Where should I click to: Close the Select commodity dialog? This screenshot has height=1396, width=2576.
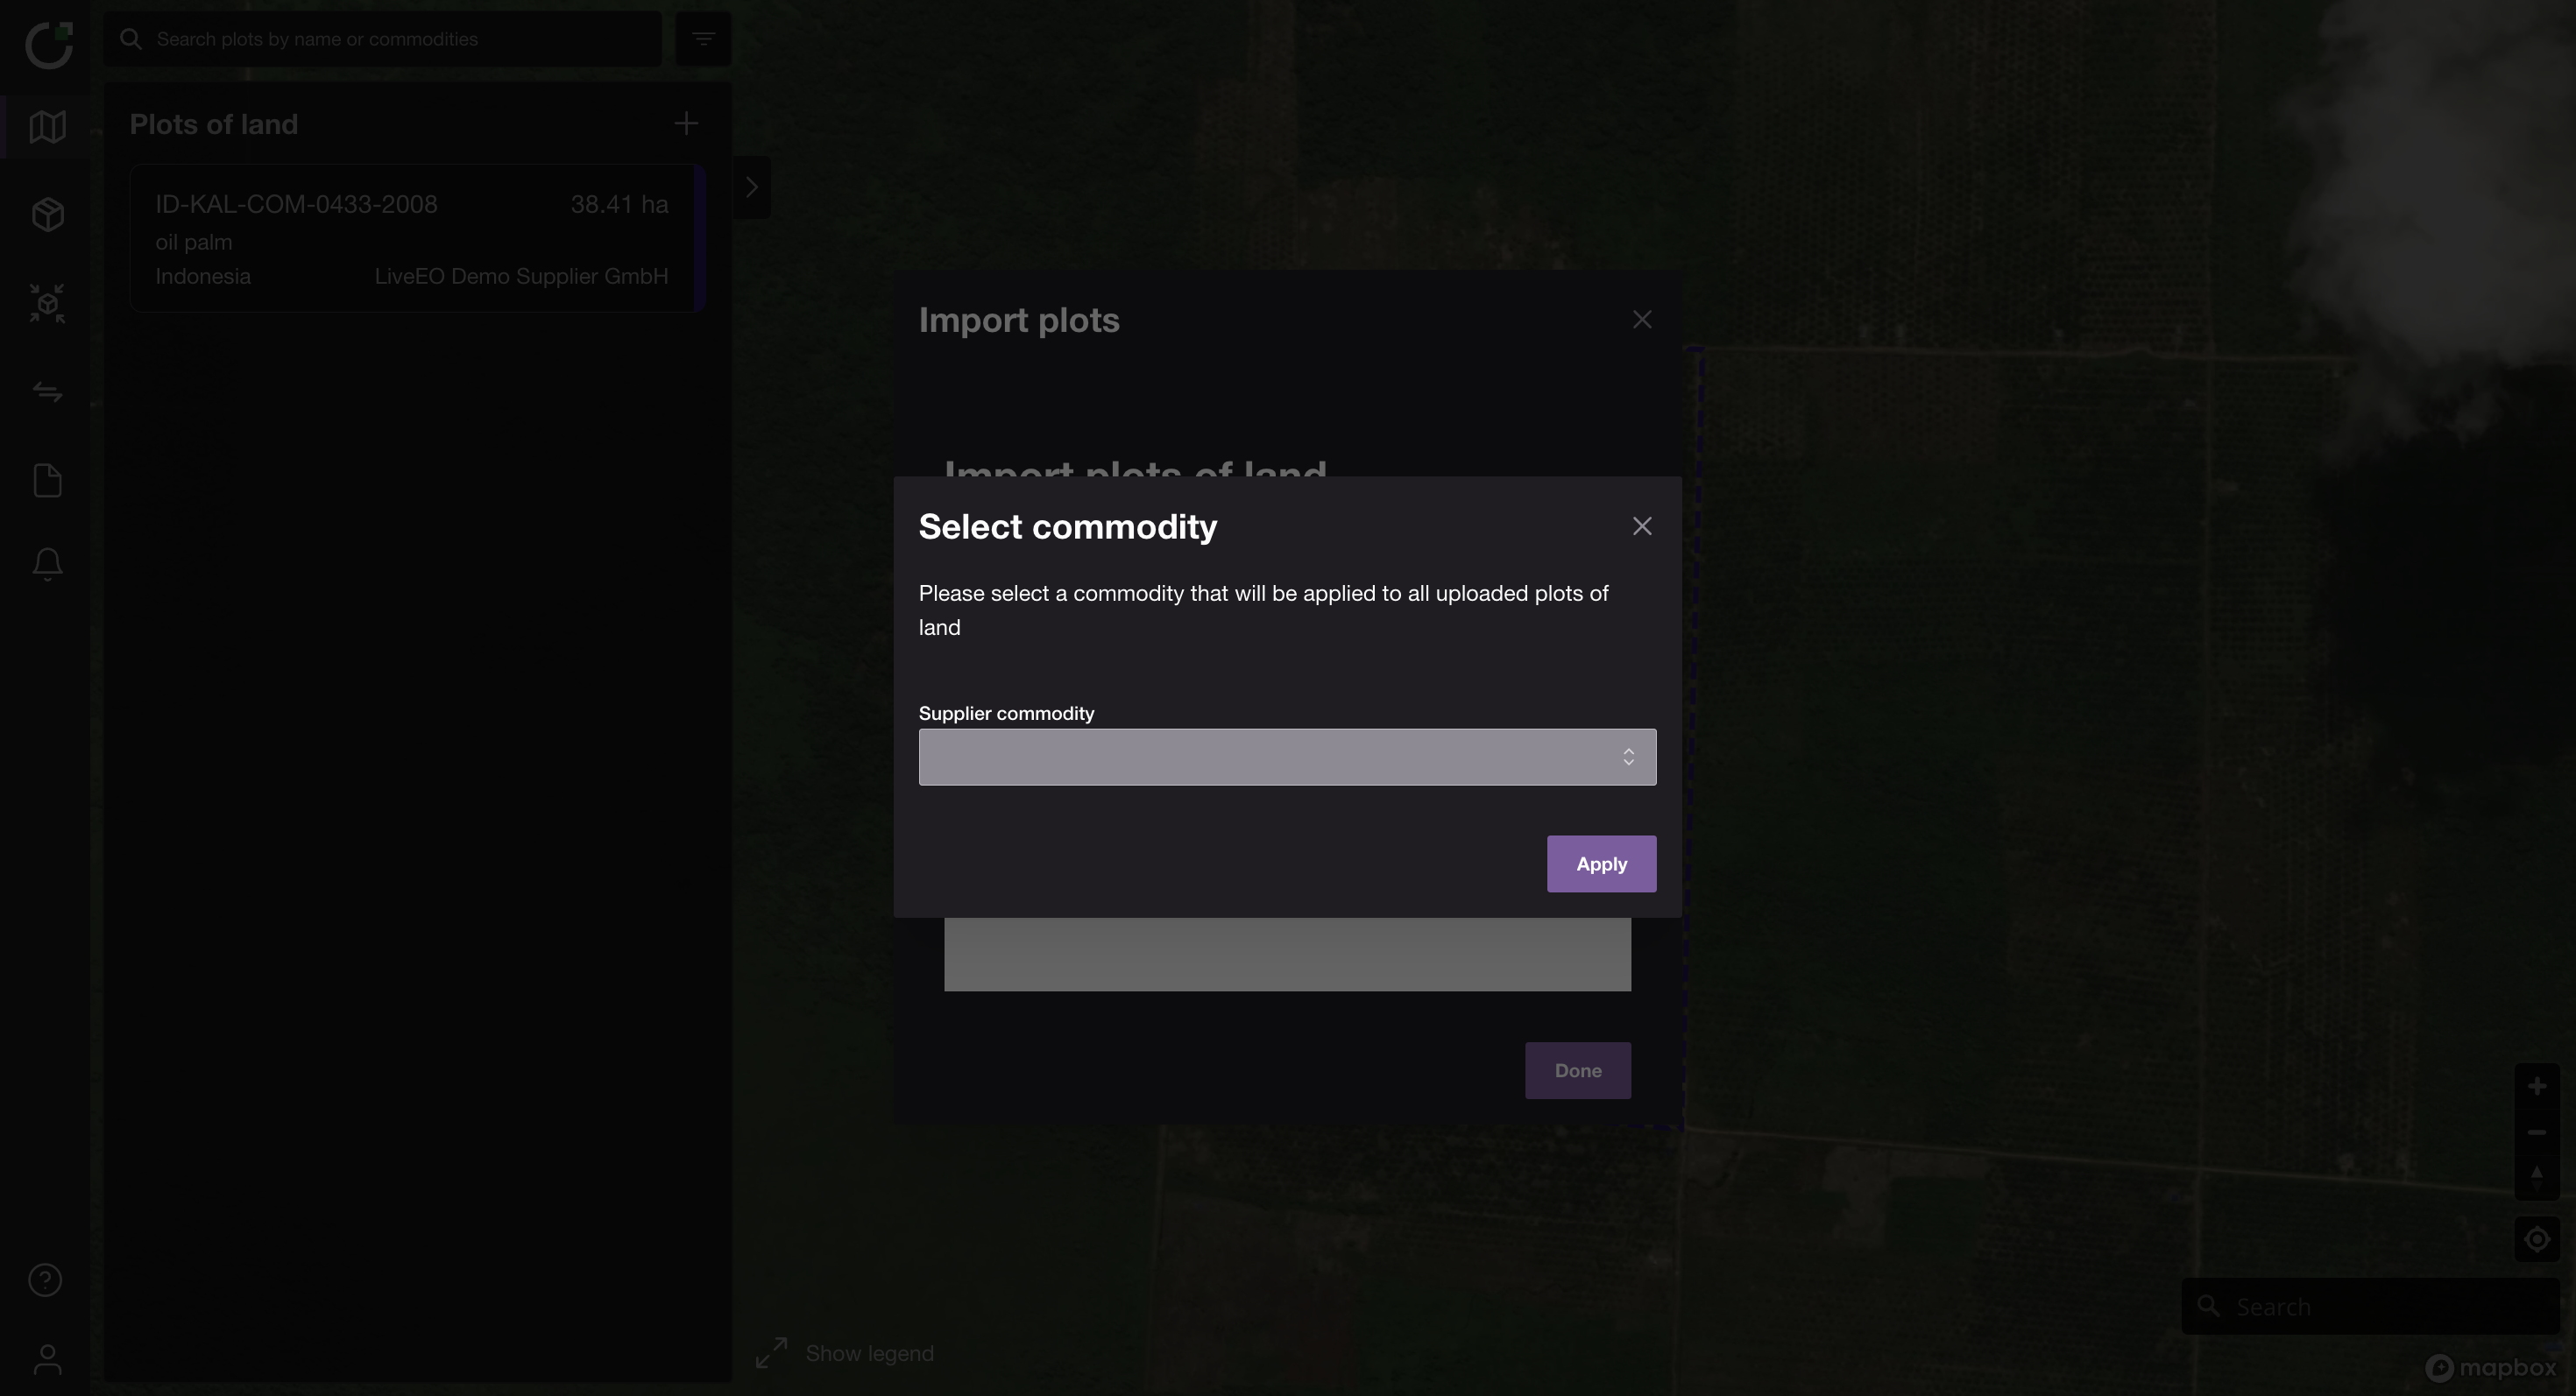click(x=1642, y=526)
